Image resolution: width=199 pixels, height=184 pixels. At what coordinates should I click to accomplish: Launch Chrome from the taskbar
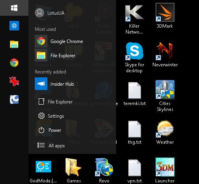tap(14, 63)
